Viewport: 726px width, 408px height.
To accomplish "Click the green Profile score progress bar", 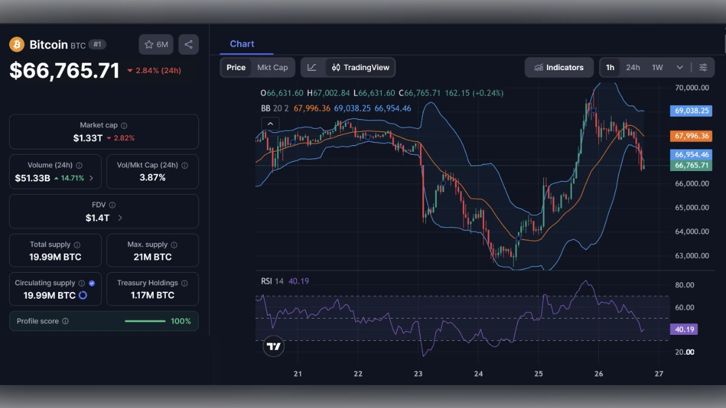I will tap(144, 321).
